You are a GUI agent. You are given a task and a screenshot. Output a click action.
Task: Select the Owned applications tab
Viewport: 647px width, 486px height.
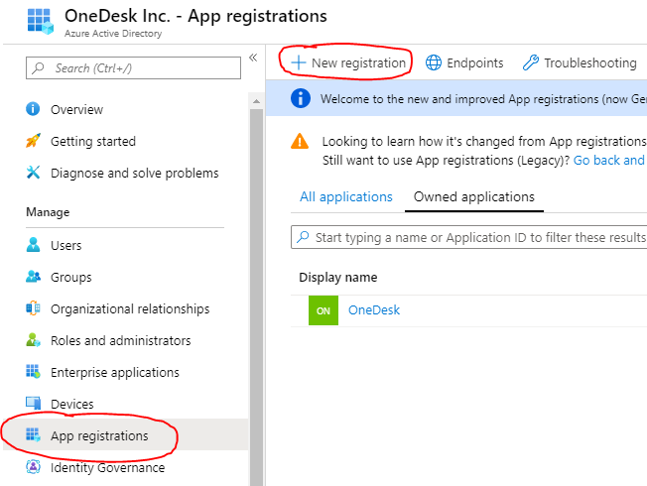click(x=474, y=196)
